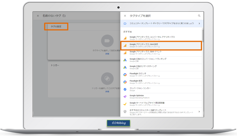The image size is (237, 136).
Task: Click the トリガー section heading
Action: pyautogui.click(x=55, y=65)
